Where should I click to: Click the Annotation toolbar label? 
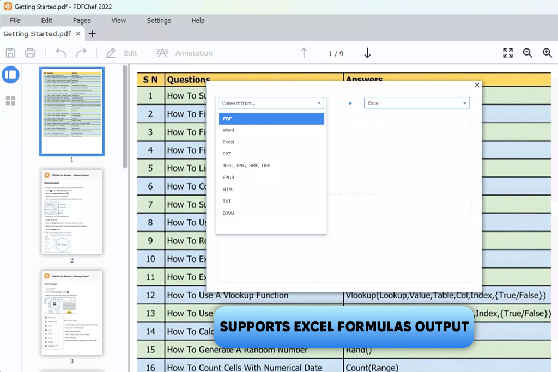pos(193,53)
